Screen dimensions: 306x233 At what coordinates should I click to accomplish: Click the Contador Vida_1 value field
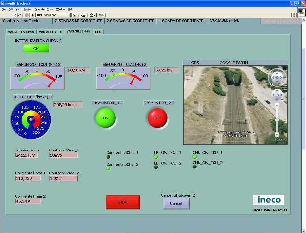[x=63, y=155]
